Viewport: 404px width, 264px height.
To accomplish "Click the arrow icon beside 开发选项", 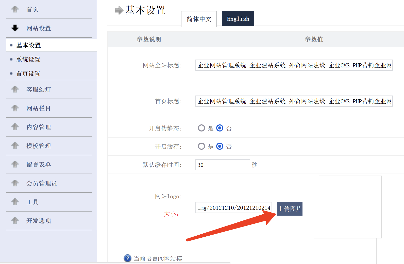I will click(x=15, y=221).
